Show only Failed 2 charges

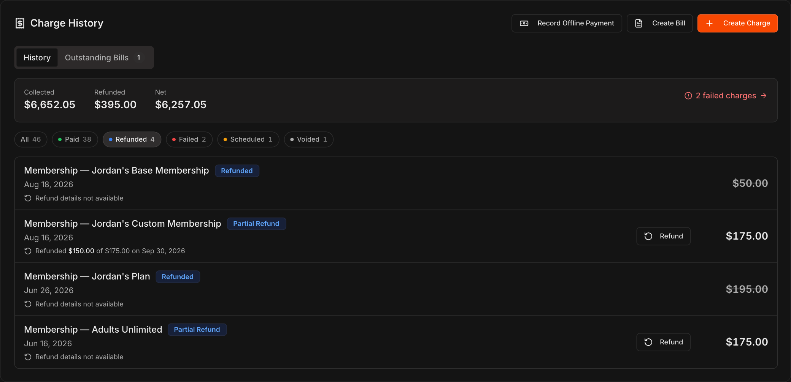click(x=189, y=139)
